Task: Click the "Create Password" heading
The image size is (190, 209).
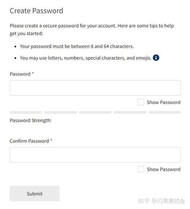Action: coord(36,11)
